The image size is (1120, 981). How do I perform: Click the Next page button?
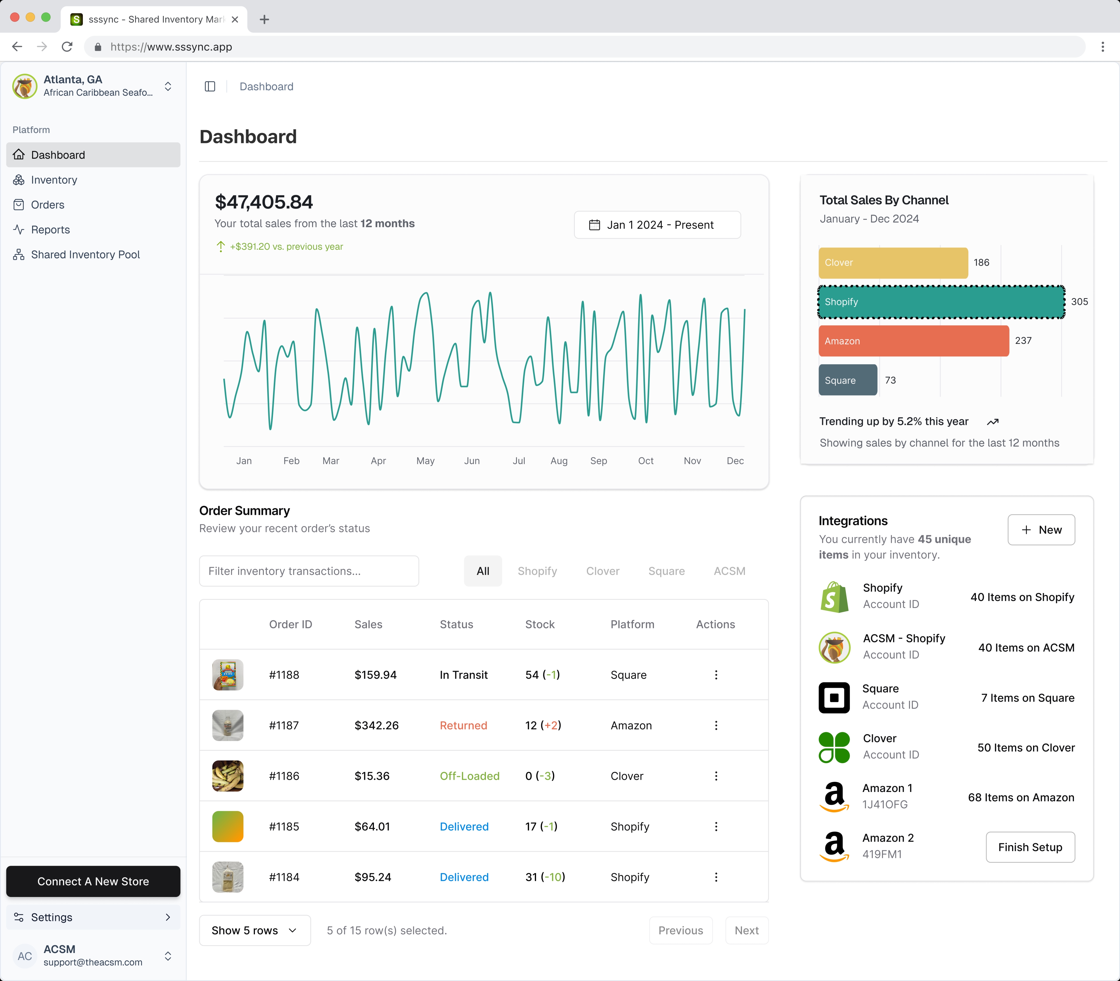[747, 931]
